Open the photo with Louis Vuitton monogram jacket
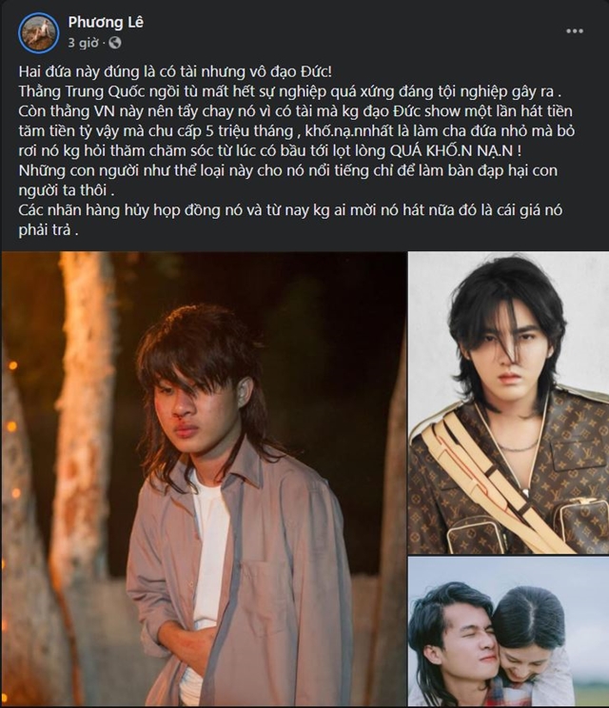The height and width of the screenshot is (708, 609). coord(508,403)
